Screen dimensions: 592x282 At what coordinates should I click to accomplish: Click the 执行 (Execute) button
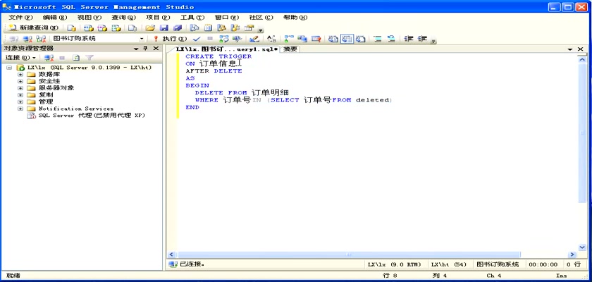[x=171, y=39]
